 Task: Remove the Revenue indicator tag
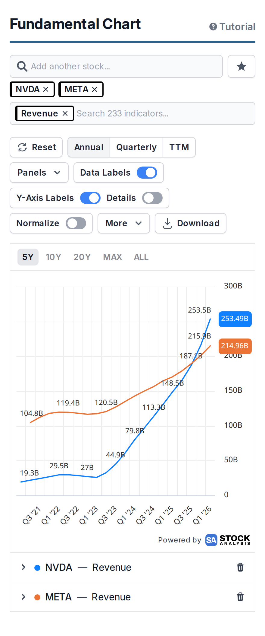click(65, 113)
